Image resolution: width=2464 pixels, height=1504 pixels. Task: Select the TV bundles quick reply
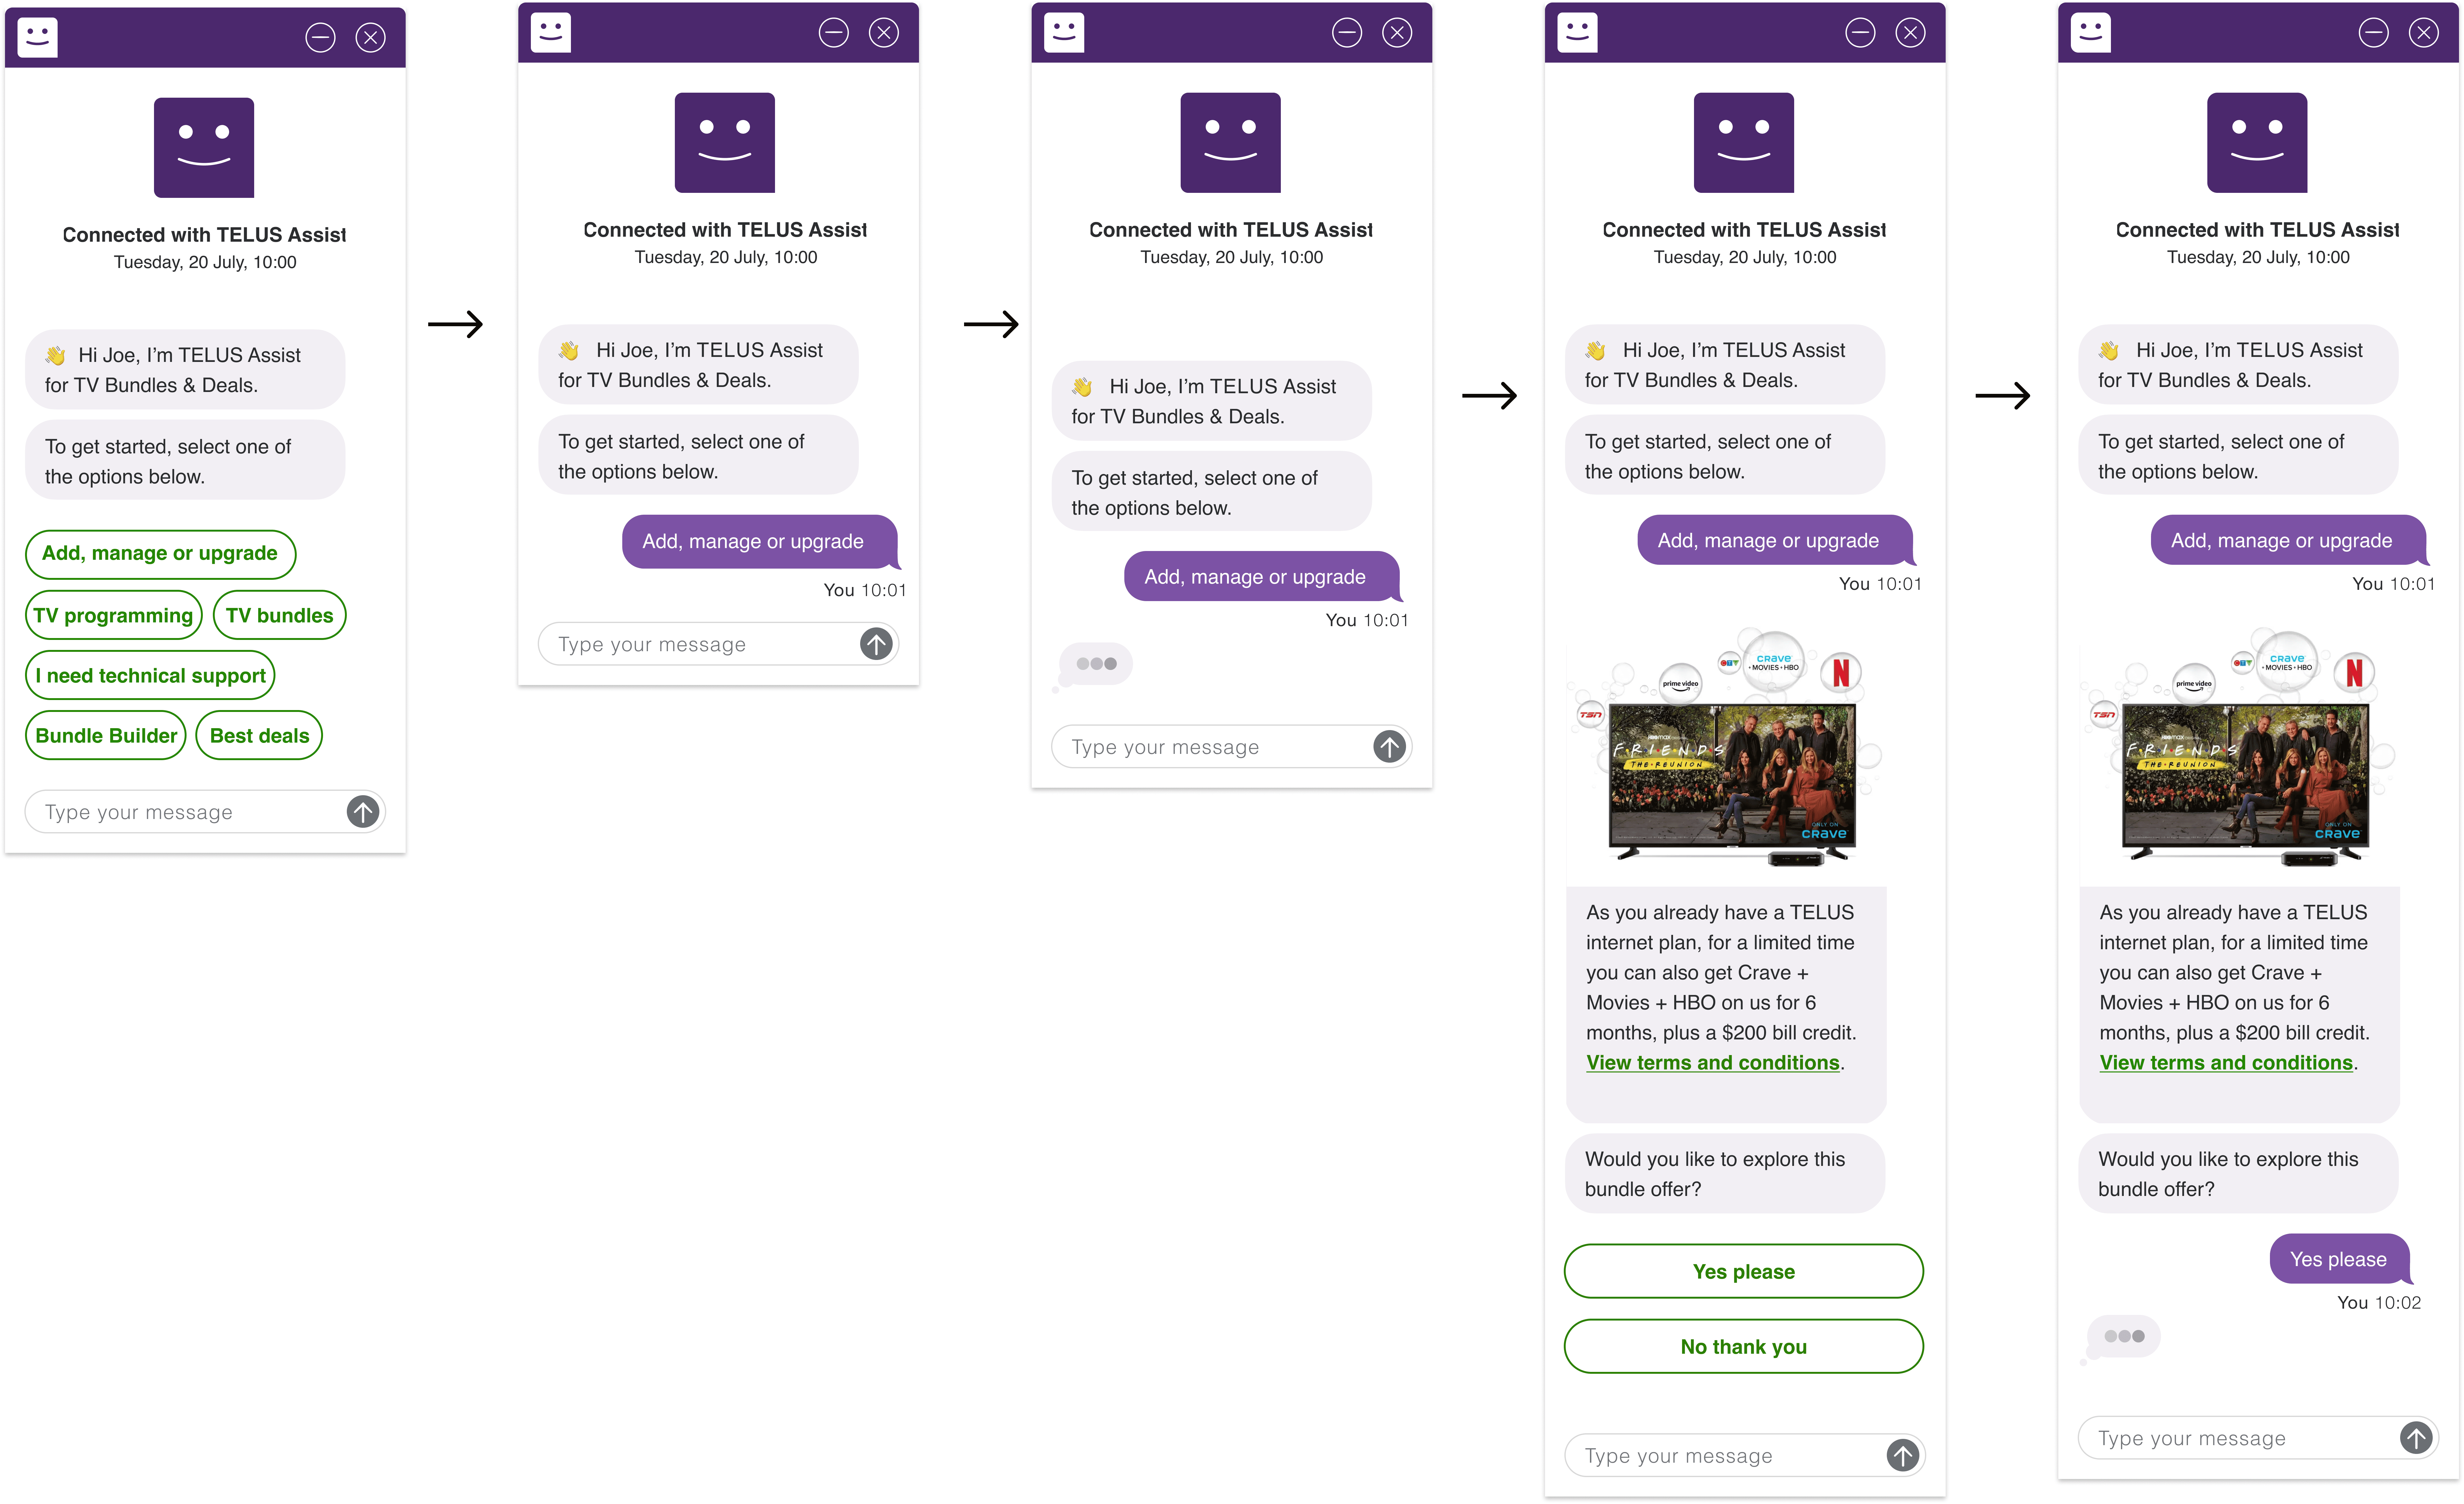pyautogui.click(x=280, y=615)
